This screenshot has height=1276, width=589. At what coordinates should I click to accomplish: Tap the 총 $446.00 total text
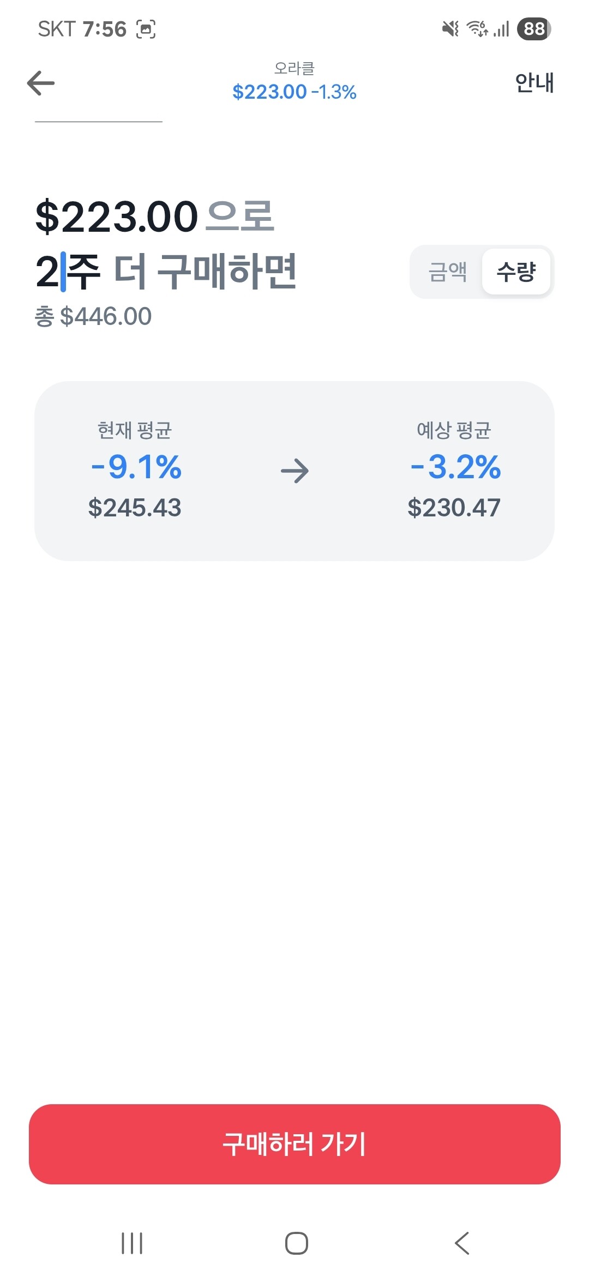[93, 317]
